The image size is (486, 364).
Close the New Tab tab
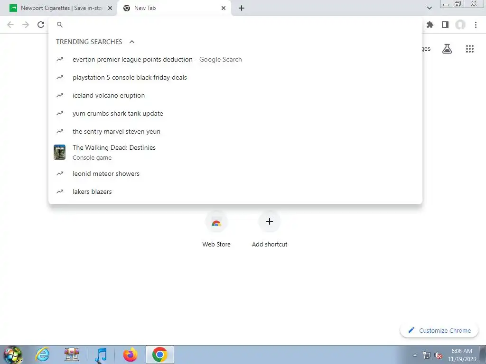(224, 8)
